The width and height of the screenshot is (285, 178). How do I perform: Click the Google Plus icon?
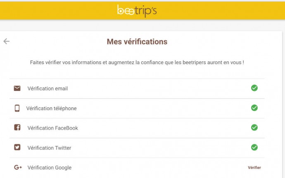click(18, 167)
